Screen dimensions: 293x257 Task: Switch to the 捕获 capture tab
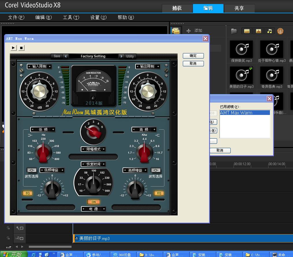pos(177,8)
